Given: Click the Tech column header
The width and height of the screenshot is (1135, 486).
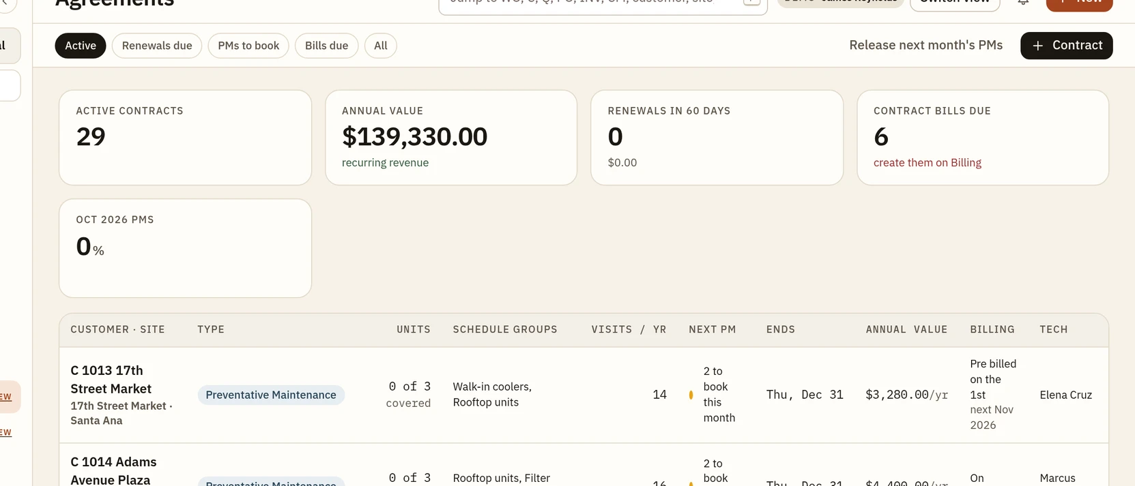Looking at the screenshot, I should pos(1053,330).
